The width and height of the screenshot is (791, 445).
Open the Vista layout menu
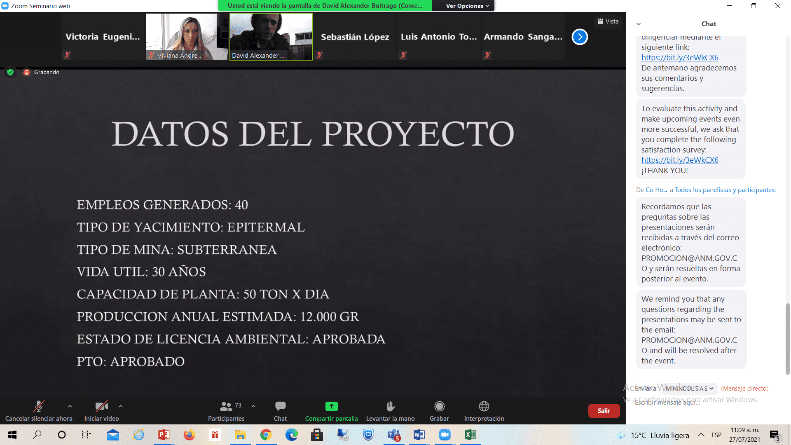pyautogui.click(x=608, y=21)
